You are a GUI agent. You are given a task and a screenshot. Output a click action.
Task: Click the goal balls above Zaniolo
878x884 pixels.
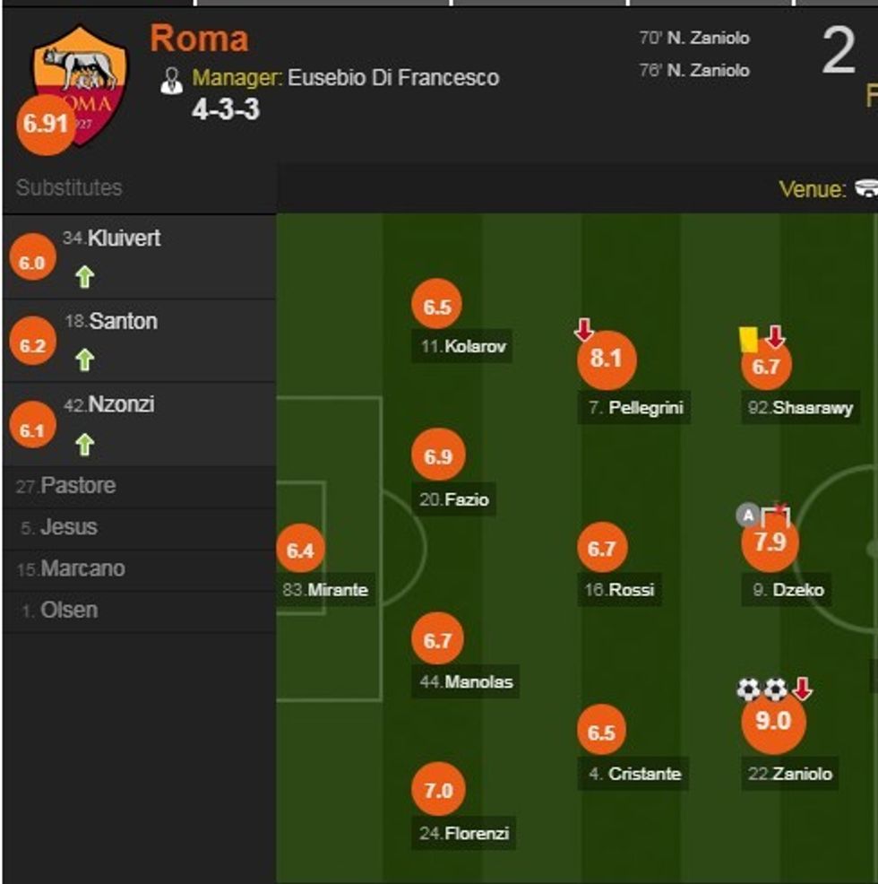tap(762, 689)
